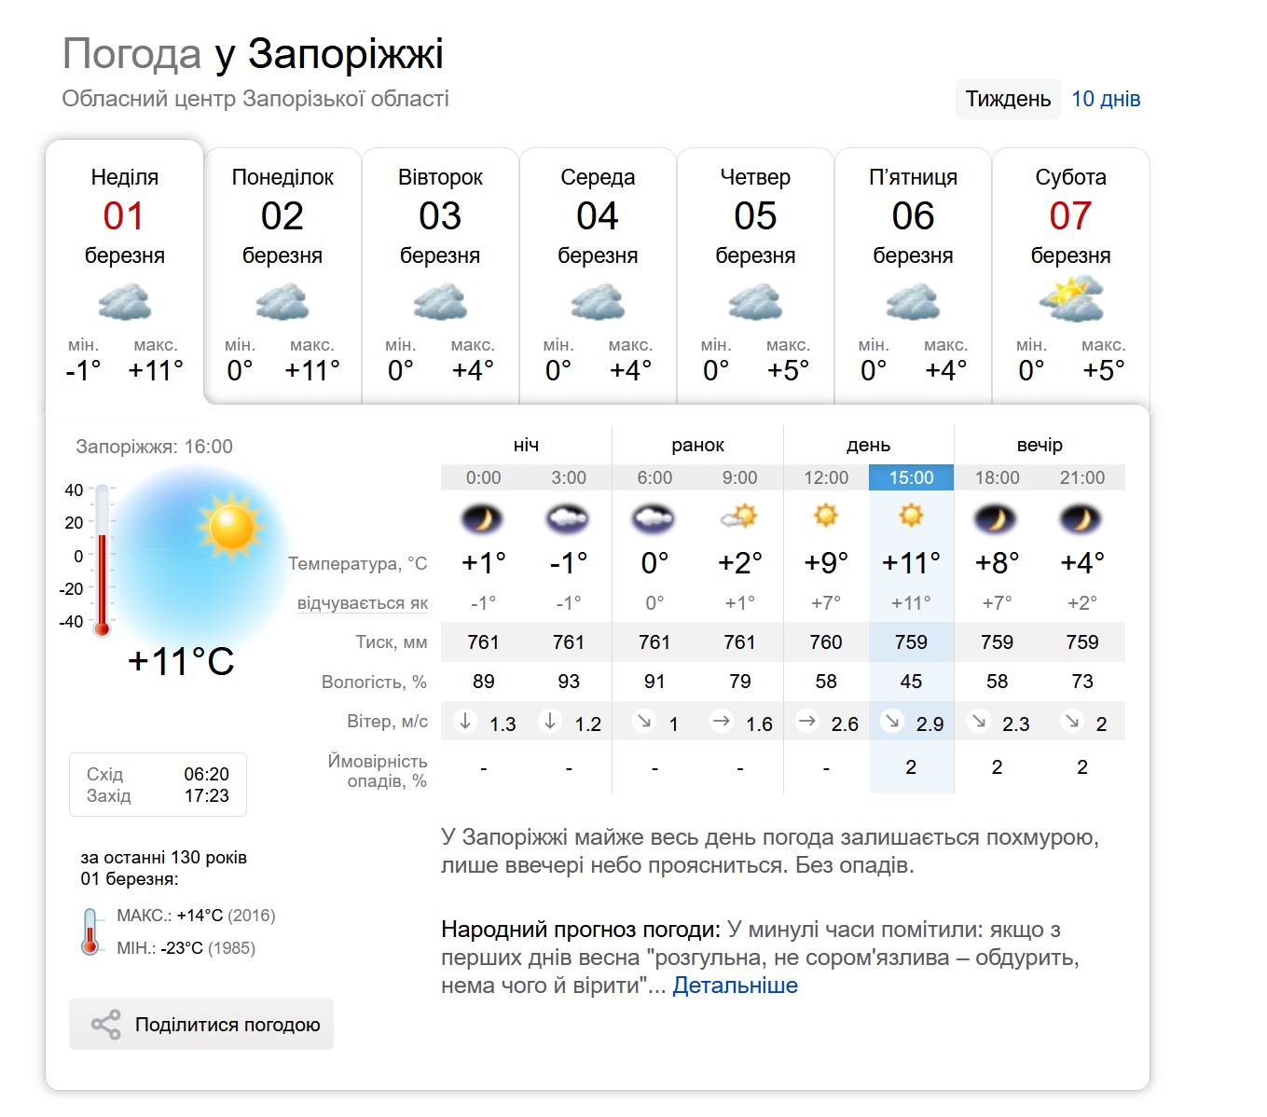Screen dimensions: 1267x1117
Task: Click the sun icon at 15:00
Action: [911, 516]
